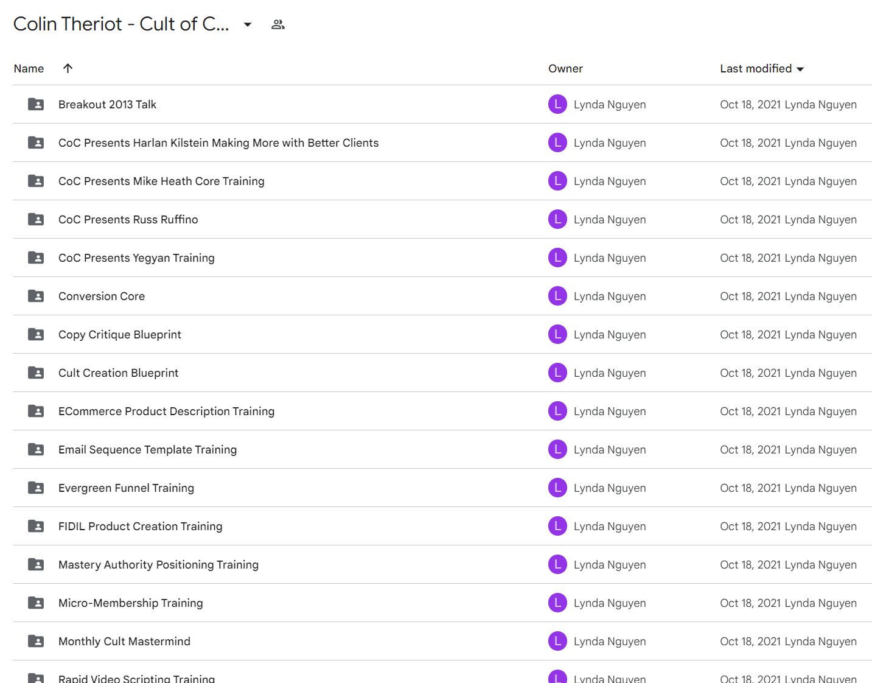Open the folder title dropdown arrow
The height and width of the screenshot is (683, 872).
pyautogui.click(x=248, y=24)
